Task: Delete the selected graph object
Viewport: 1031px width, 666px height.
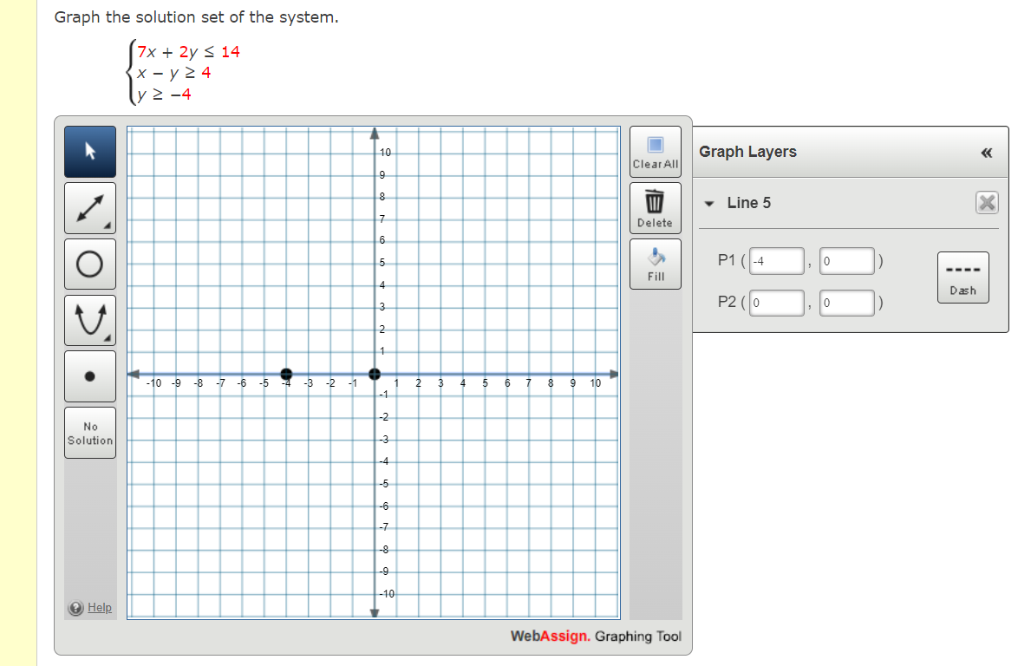Action: tap(656, 208)
